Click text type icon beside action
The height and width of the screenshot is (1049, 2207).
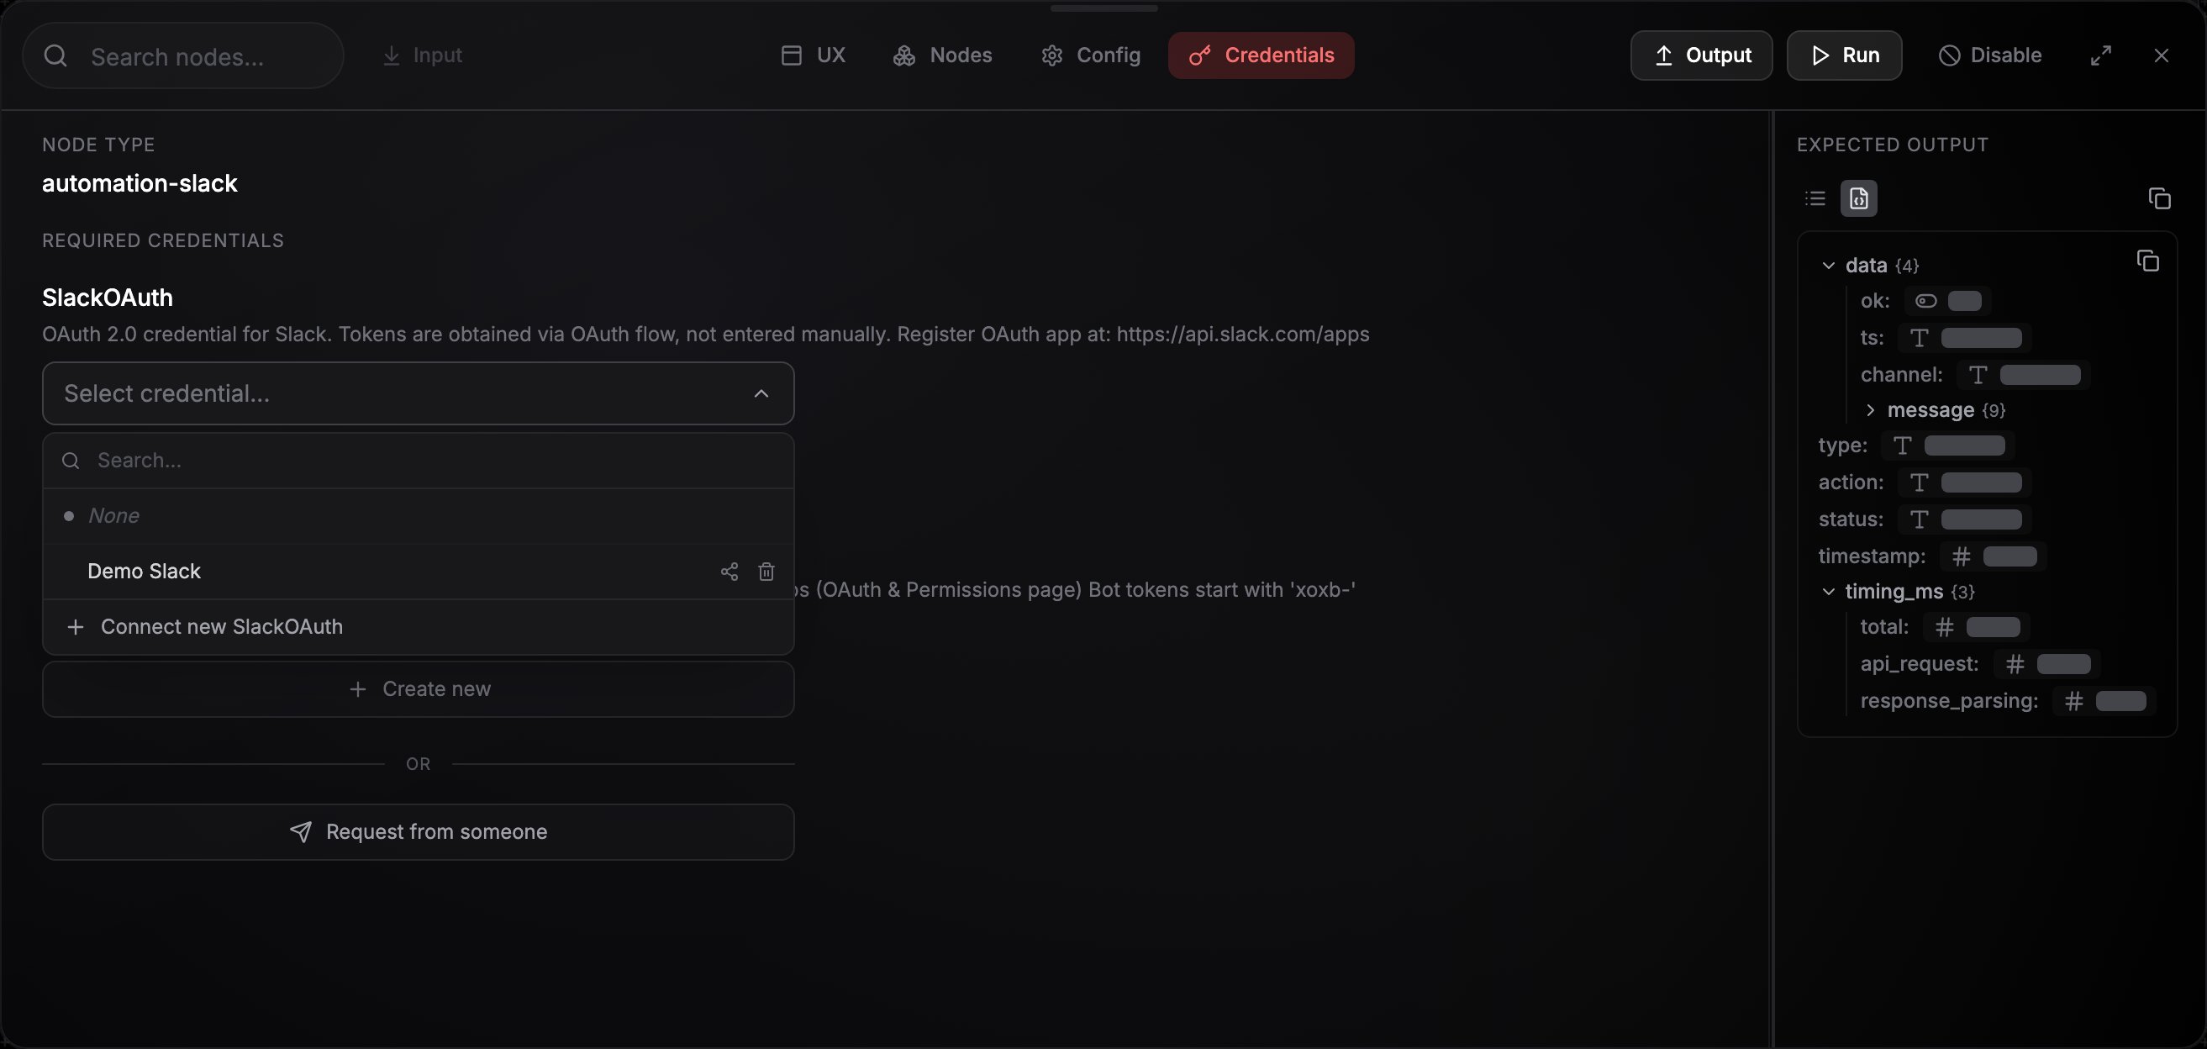(x=1919, y=482)
